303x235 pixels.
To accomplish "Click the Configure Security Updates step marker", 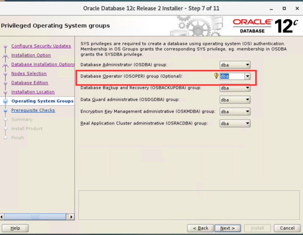I will (5, 46).
